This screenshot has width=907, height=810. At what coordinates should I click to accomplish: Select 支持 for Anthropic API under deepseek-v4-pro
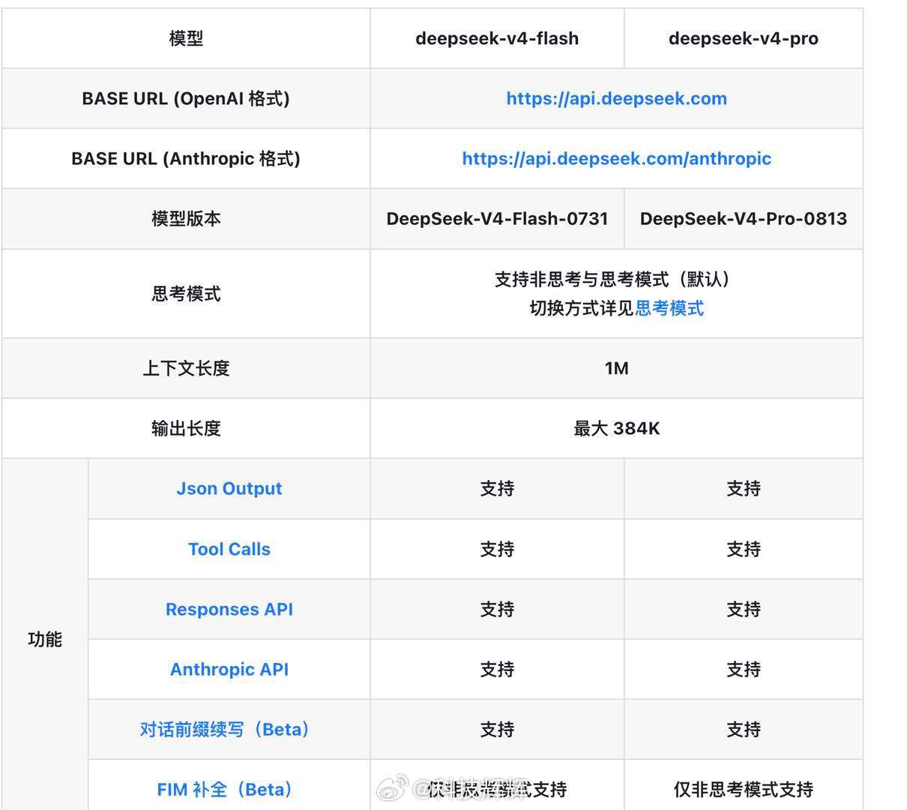click(x=743, y=669)
